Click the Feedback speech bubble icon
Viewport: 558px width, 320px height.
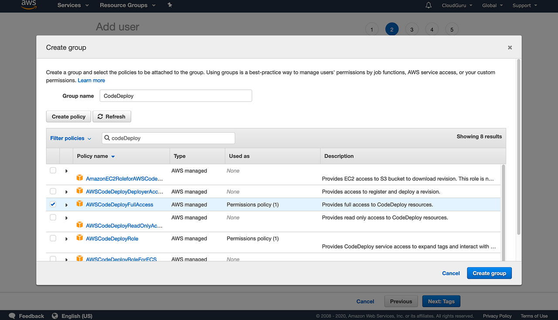[x=12, y=315]
